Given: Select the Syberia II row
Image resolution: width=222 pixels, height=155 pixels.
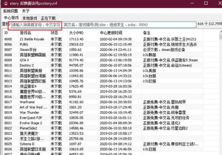Looking at the screenshot, I should pyautogui.click(x=103, y=144).
